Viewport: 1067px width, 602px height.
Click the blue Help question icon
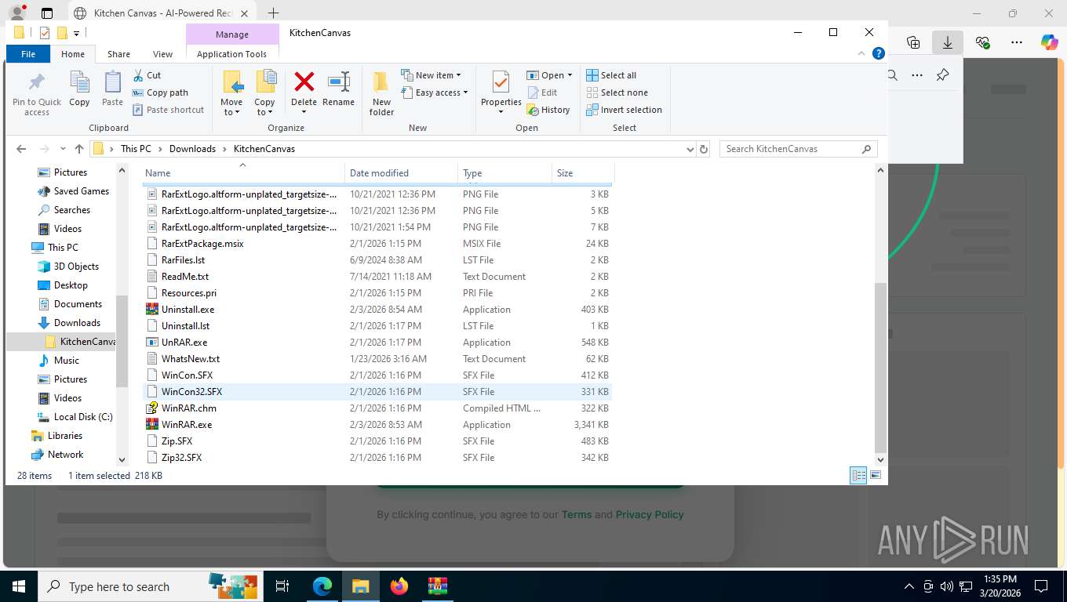pyautogui.click(x=879, y=53)
